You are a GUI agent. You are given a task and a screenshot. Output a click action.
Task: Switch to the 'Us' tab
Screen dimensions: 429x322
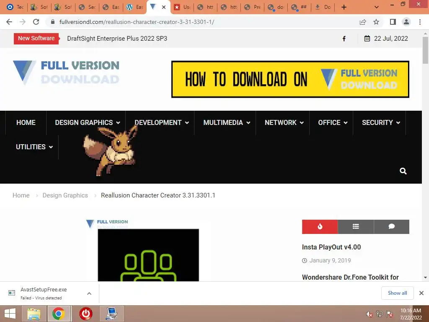(x=182, y=7)
